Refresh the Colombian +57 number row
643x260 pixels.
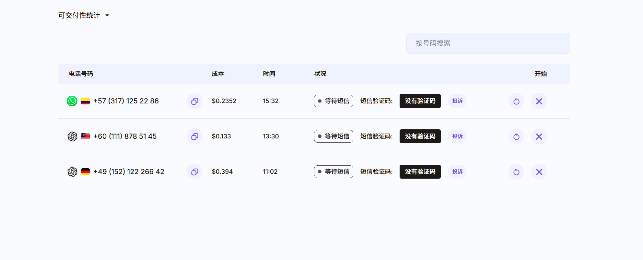click(516, 101)
